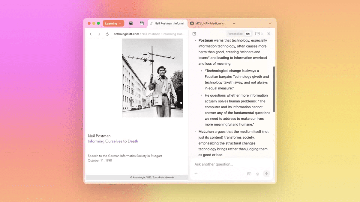This screenshot has height=202, width=360.
Task: Select the microphone icon for voice input
Action: click(257, 174)
